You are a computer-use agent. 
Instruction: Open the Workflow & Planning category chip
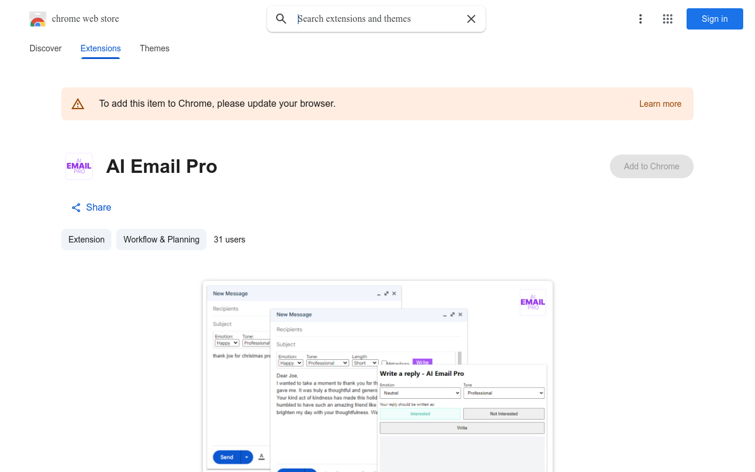coord(161,240)
